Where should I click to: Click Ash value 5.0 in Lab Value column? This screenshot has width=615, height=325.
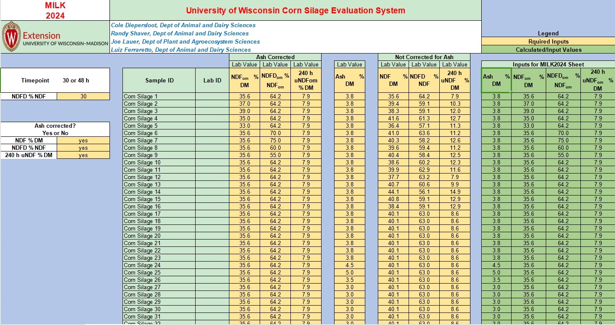click(x=350, y=272)
